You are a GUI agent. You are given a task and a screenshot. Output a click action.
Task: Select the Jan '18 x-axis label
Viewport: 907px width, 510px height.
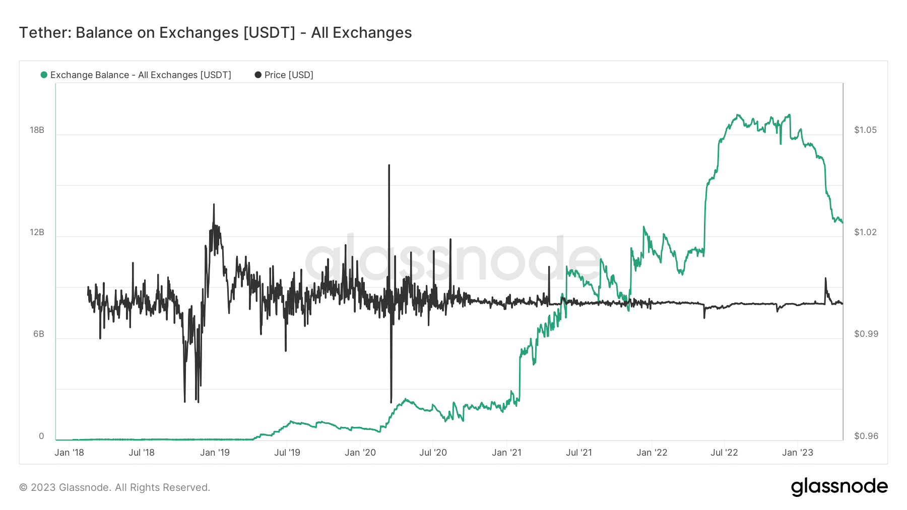point(69,453)
